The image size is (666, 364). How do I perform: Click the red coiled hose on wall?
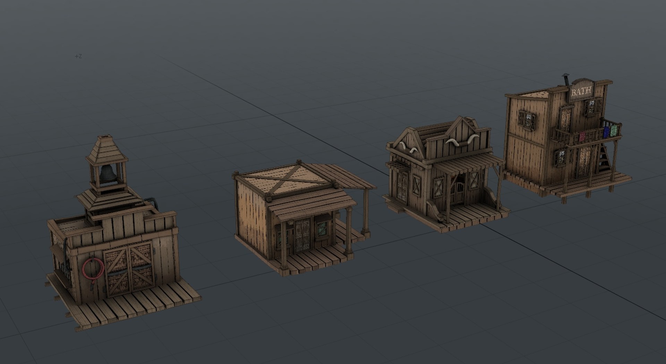pyautogui.click(x=93, y=270)
